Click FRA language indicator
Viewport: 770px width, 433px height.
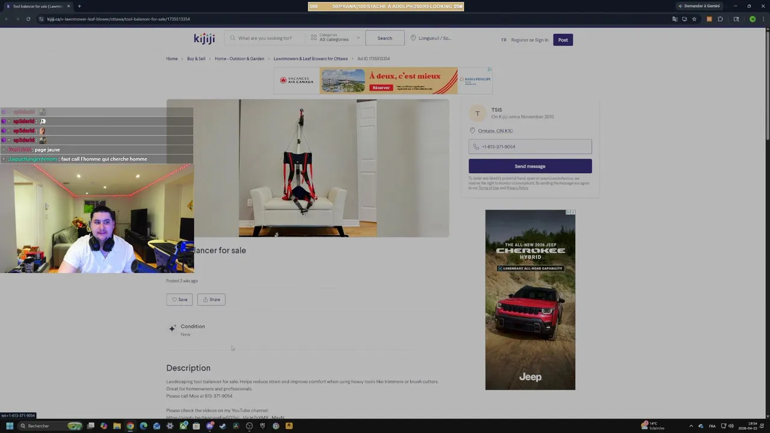(712, 426)
